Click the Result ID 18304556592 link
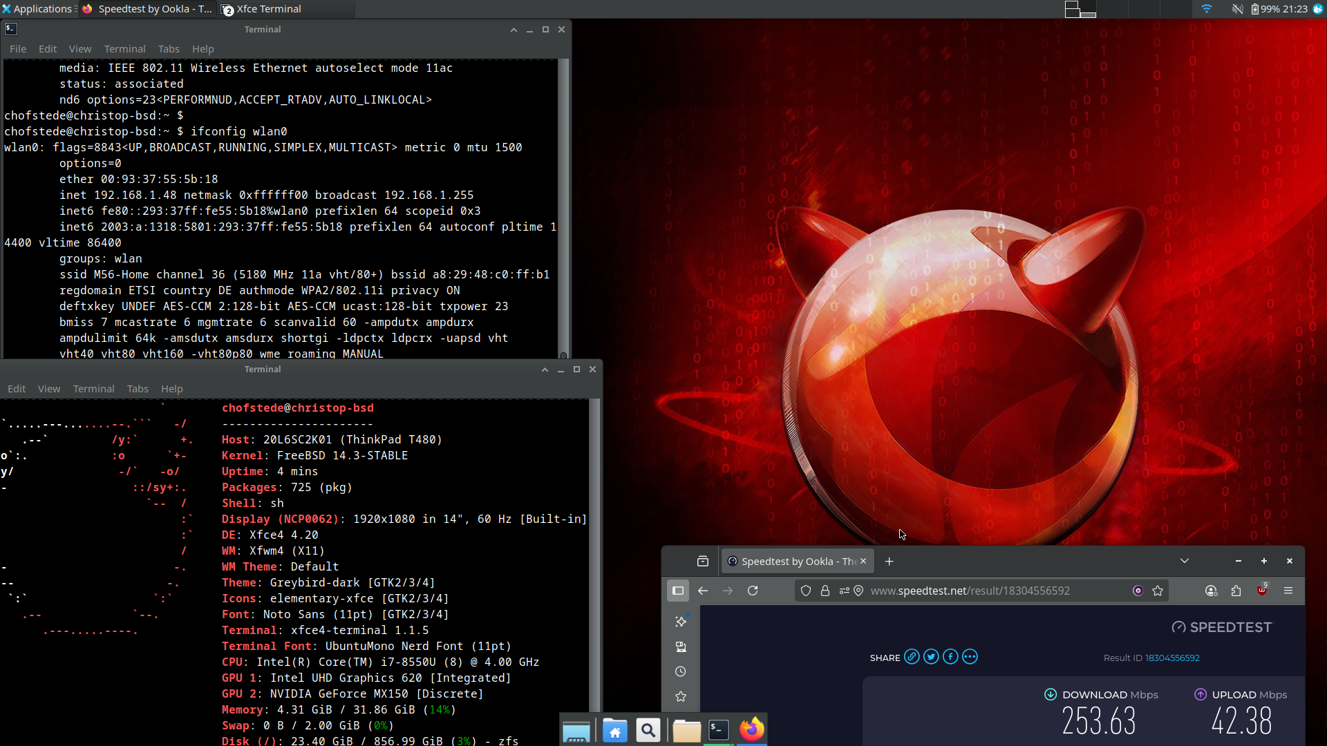 pyautogui.click(x=1172, y=658)
